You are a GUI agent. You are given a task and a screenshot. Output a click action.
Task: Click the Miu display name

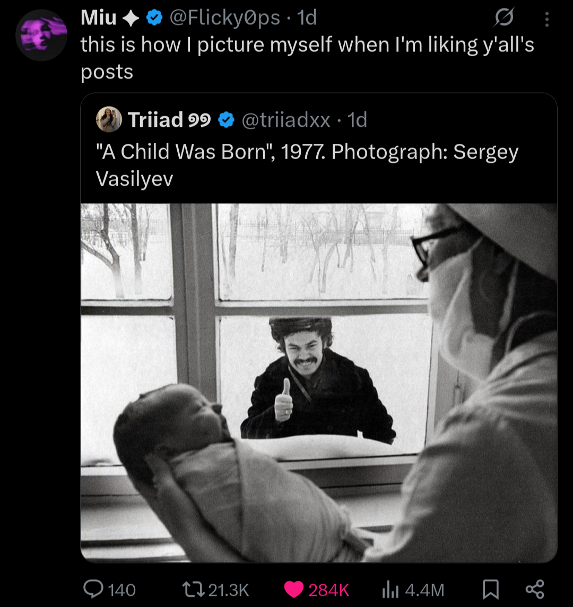click(98, 19)
